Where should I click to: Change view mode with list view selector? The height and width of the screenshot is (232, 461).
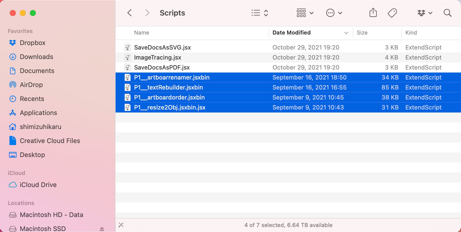(260, 13)
